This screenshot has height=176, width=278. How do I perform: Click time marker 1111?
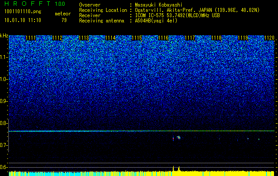pyautogui.click(x=30, y=38)
